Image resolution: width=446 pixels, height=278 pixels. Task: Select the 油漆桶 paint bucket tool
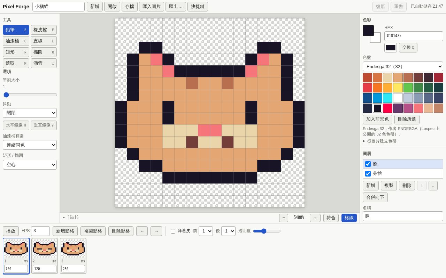click(16, 41)
